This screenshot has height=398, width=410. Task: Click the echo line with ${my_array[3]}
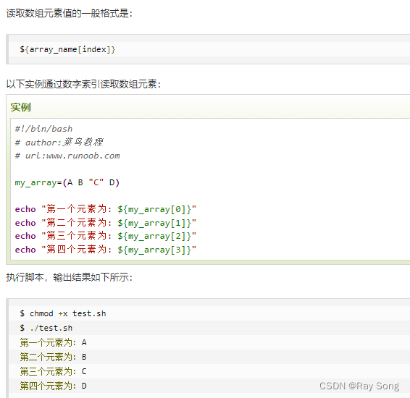pyautogui.click(x=105, y=250)
